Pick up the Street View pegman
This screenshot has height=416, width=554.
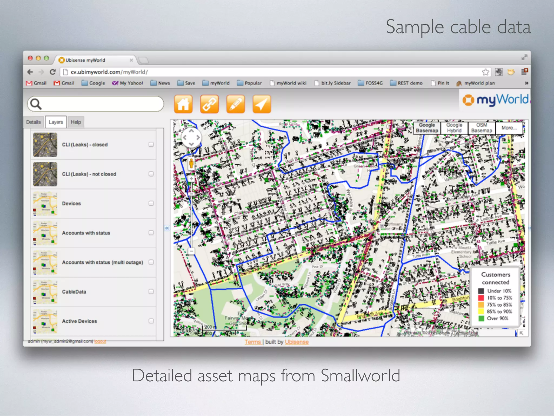coord(191,164)
